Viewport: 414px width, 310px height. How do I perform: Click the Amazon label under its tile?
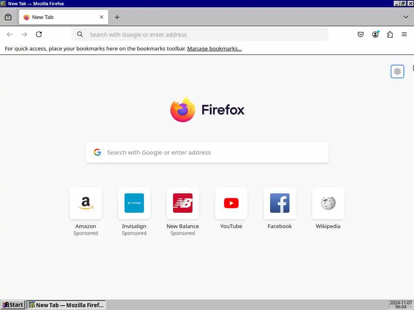pyautogui.click(x=86, y=226)
